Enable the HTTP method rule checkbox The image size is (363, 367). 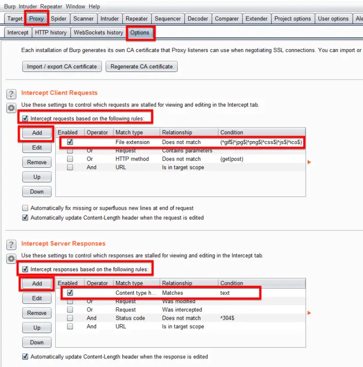click(70, 159)
